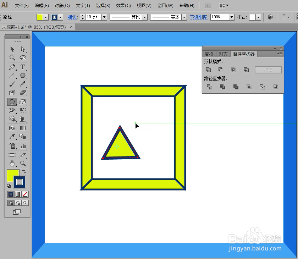This screenshot has height=259, width=298.
Task: Click Intersect shape mode icon
Action: click(233, 70)
